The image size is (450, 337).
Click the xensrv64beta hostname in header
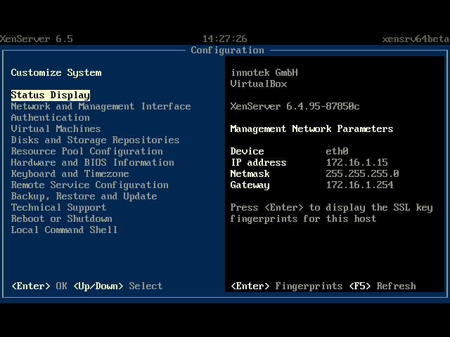pyautogui.click(x=416, y=39)
